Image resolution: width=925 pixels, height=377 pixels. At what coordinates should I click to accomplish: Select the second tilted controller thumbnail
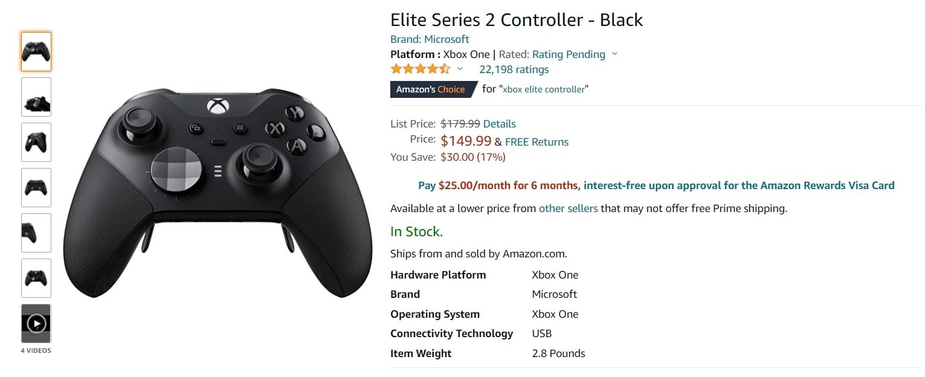[x=36, y=97]
